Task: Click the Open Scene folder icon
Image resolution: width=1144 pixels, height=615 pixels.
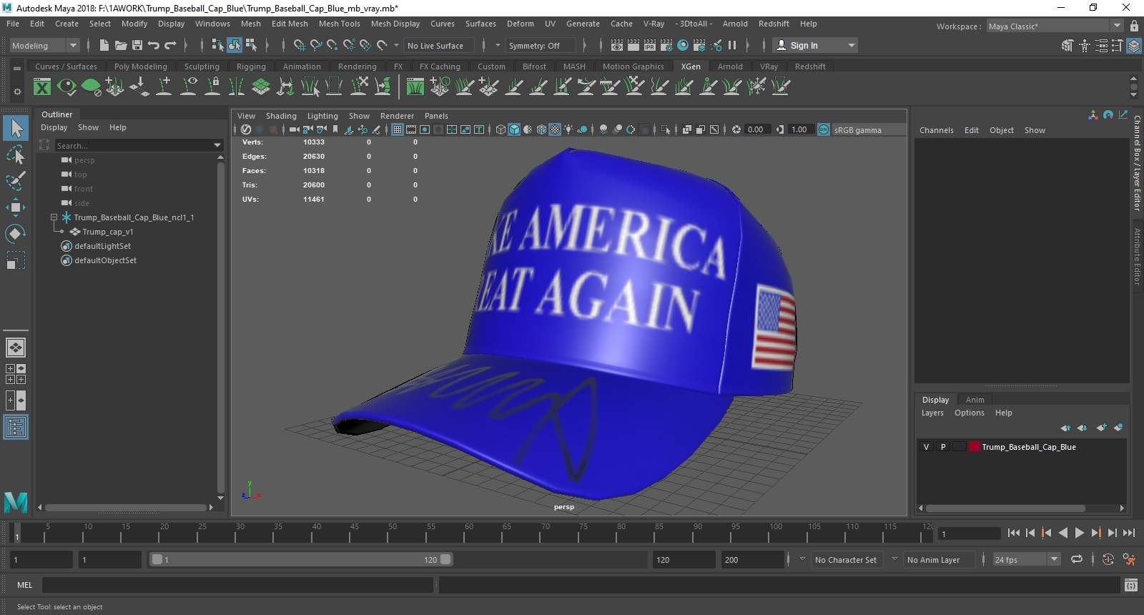Action: click(121, 45)
